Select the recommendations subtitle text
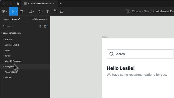 tap(137, 75)
